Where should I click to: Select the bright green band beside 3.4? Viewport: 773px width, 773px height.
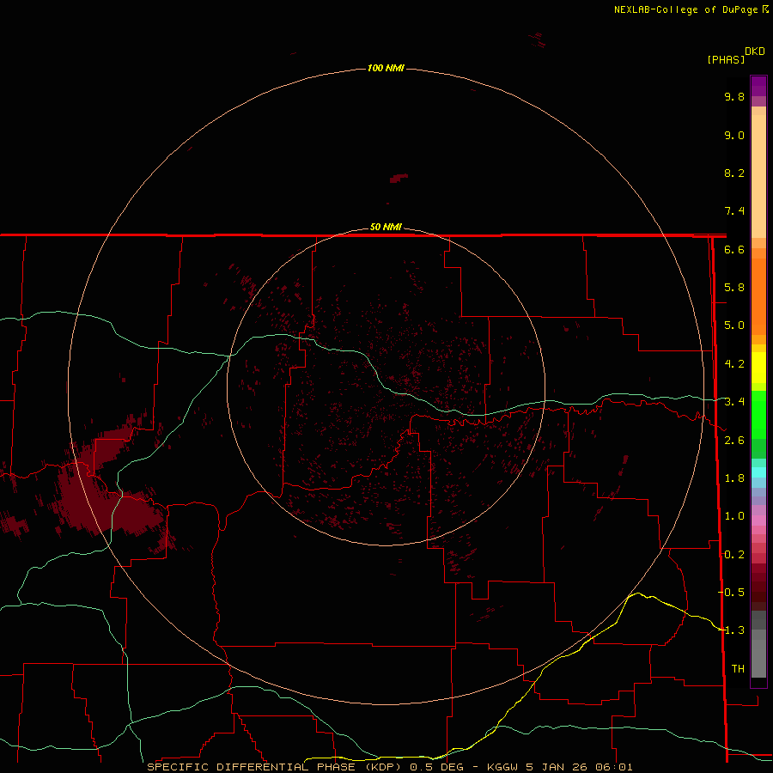758,414
